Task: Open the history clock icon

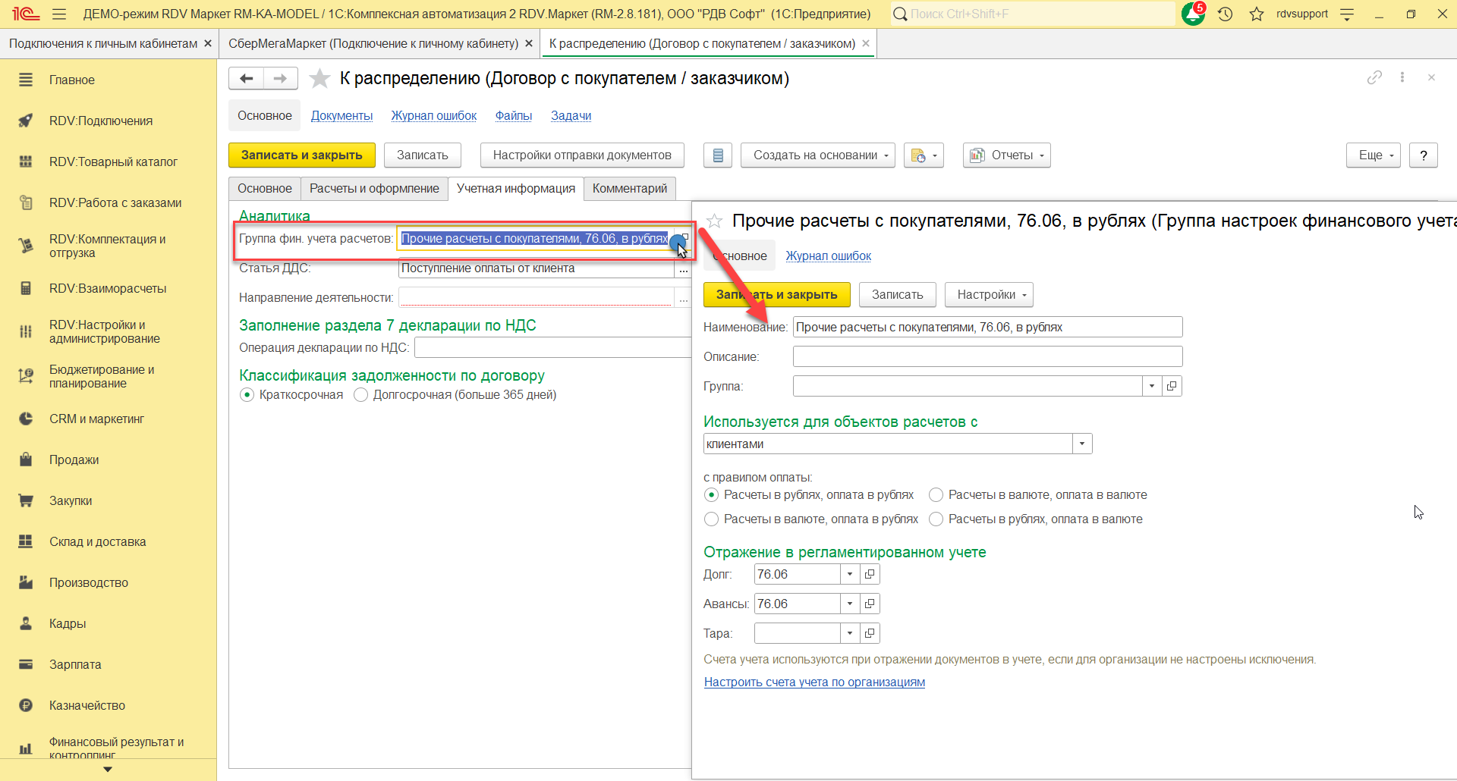Action: (1225, 14)
